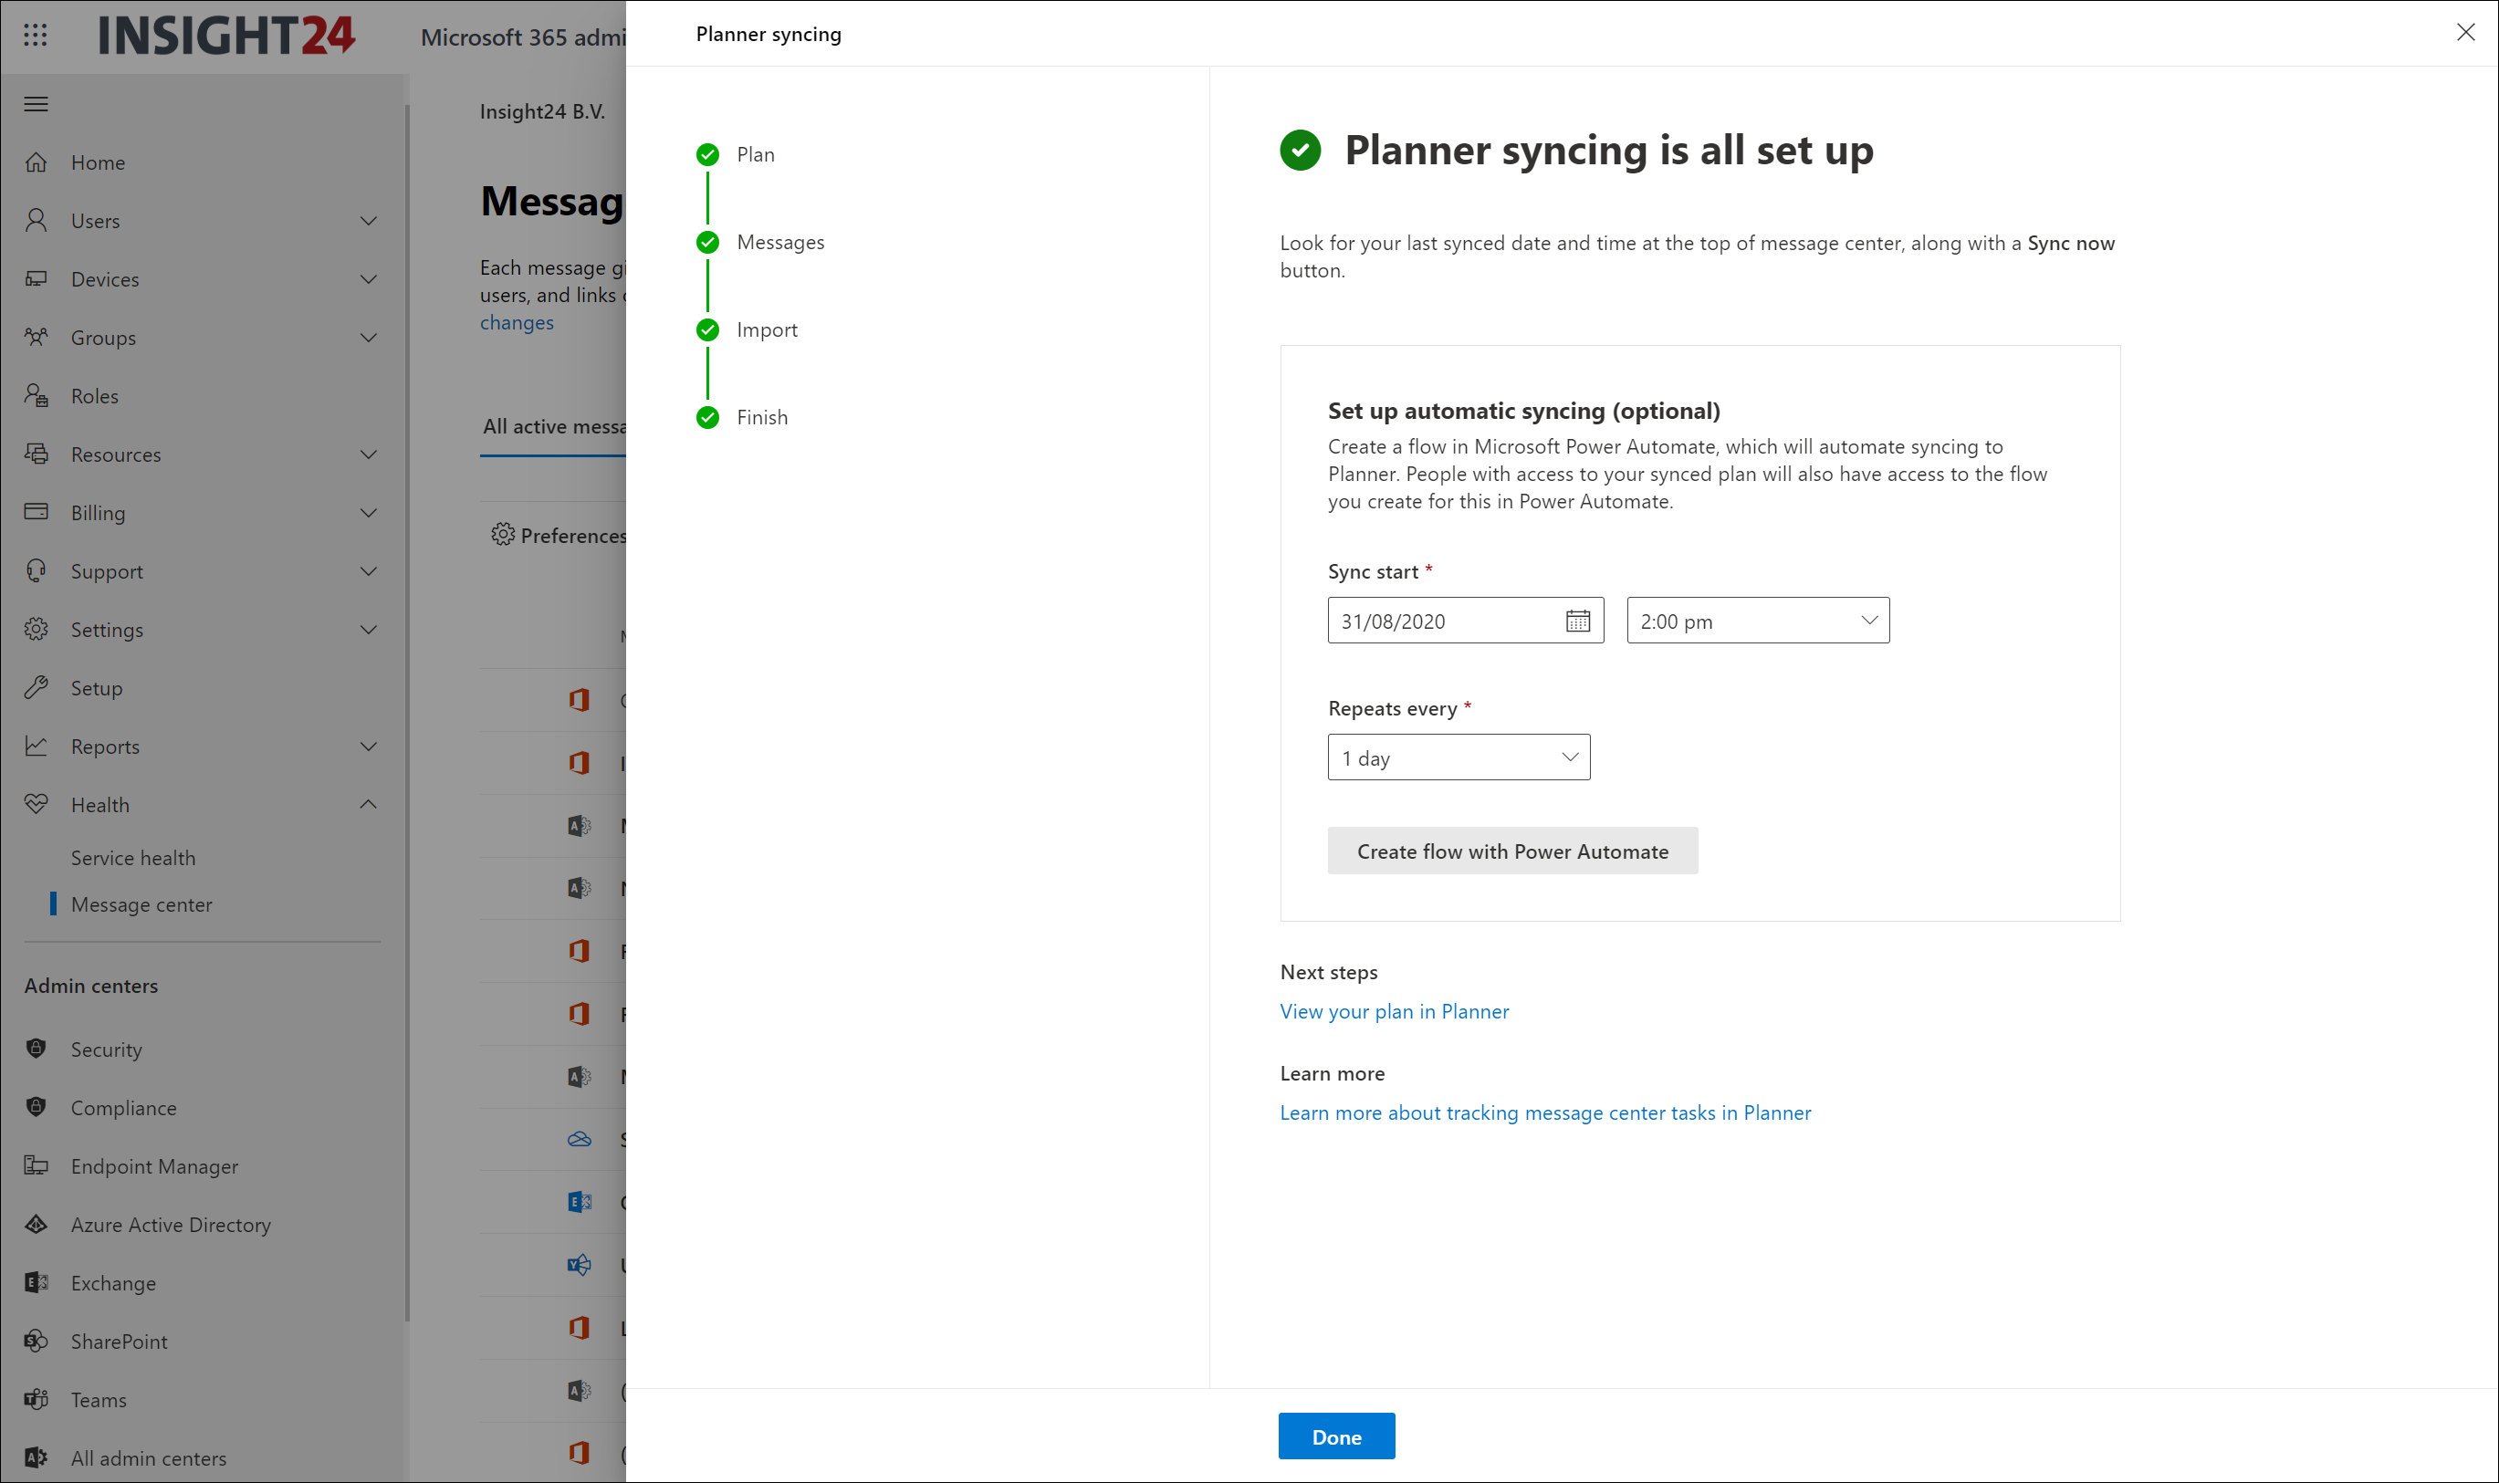Click the Endpoint Manager icon
2499x1483 pixels.
(x=36, y=1165)
